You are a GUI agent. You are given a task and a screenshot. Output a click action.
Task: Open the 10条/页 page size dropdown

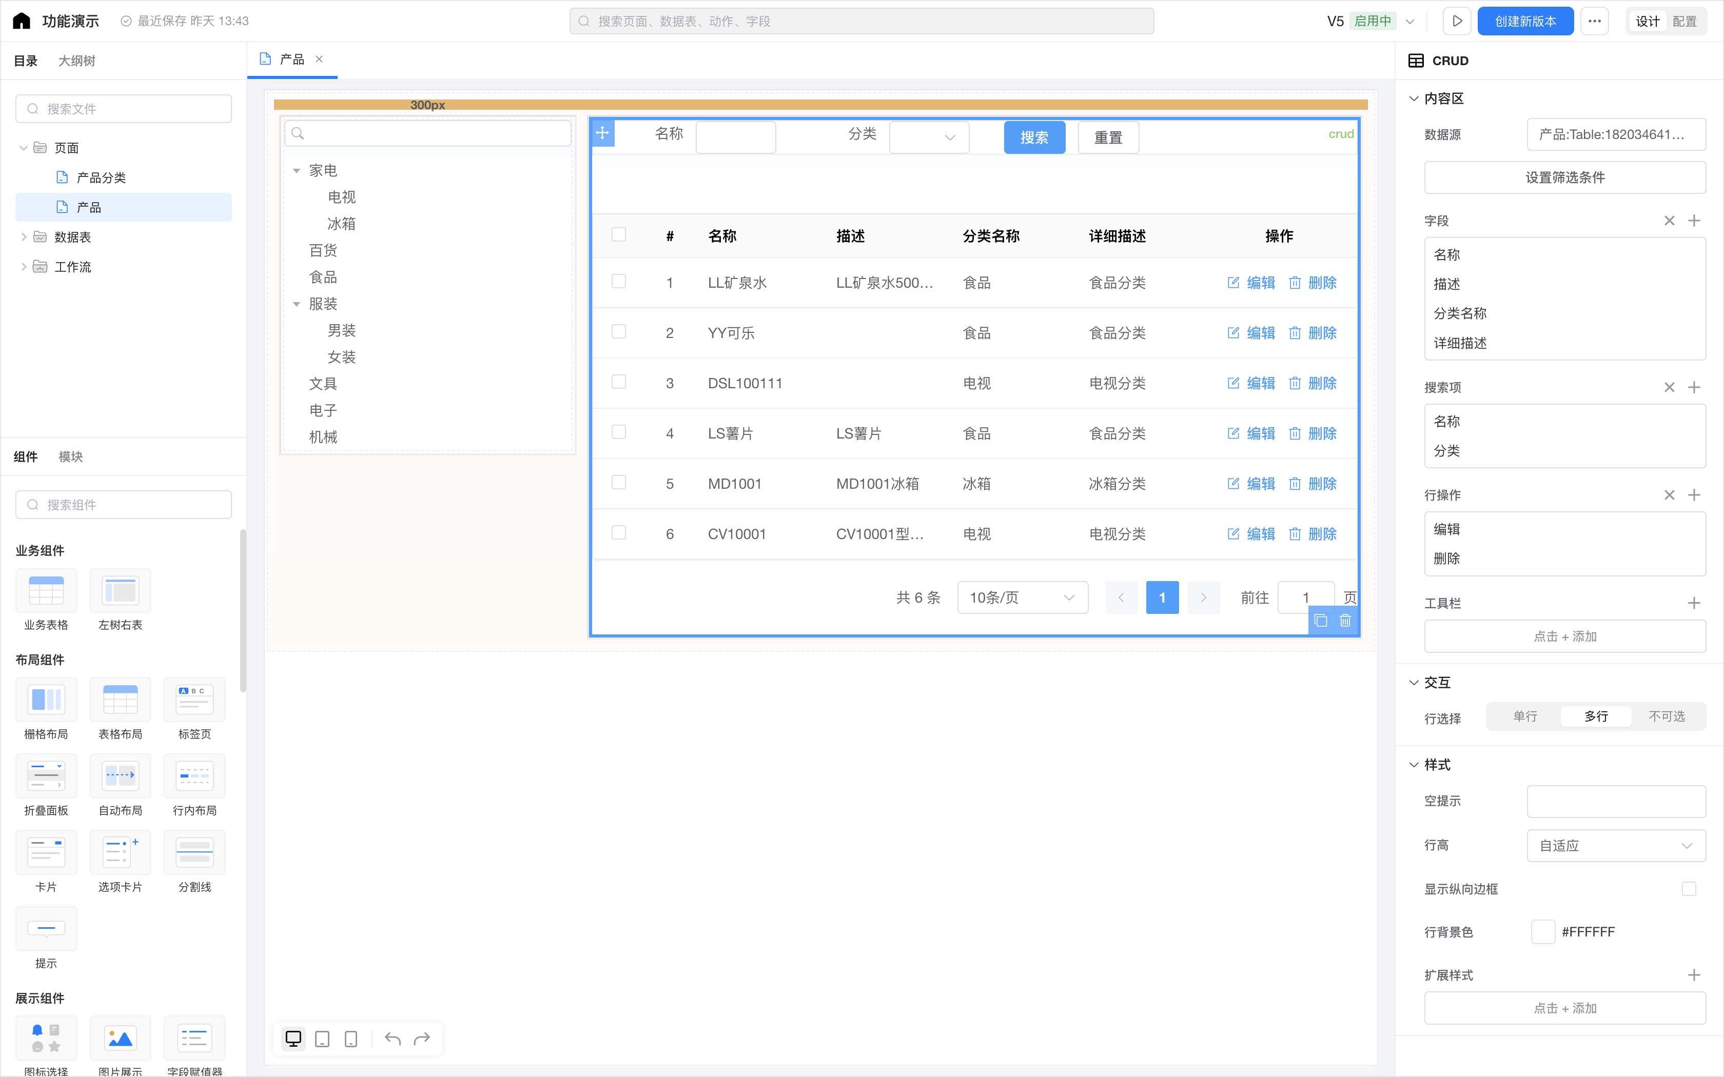[1022, 597]
